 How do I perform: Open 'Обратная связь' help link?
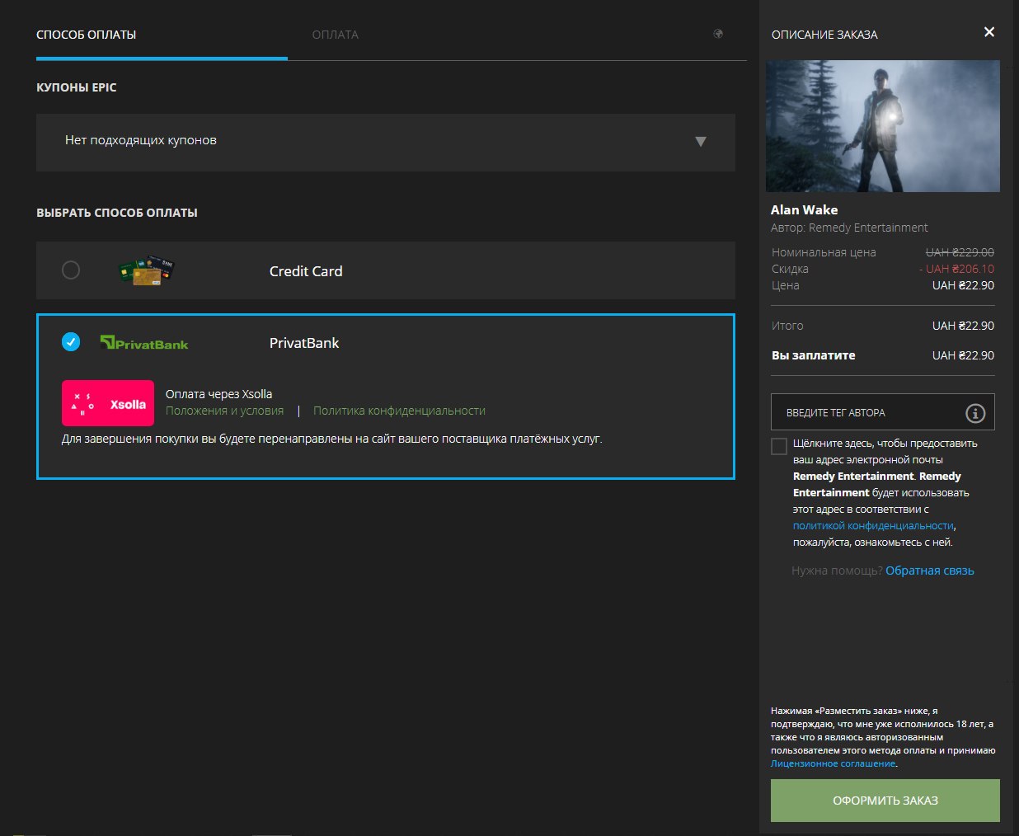(930, 571)
